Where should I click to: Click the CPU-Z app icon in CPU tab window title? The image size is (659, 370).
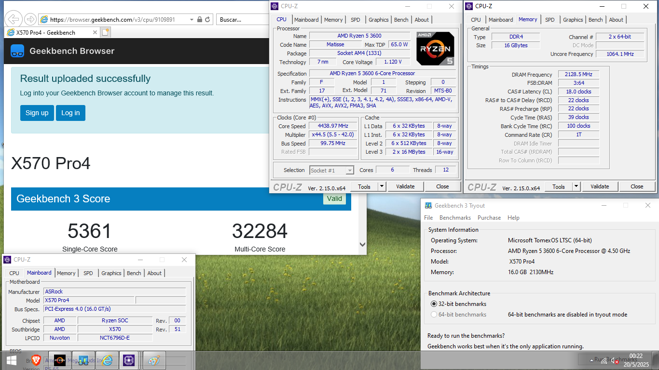click(275, 6)
